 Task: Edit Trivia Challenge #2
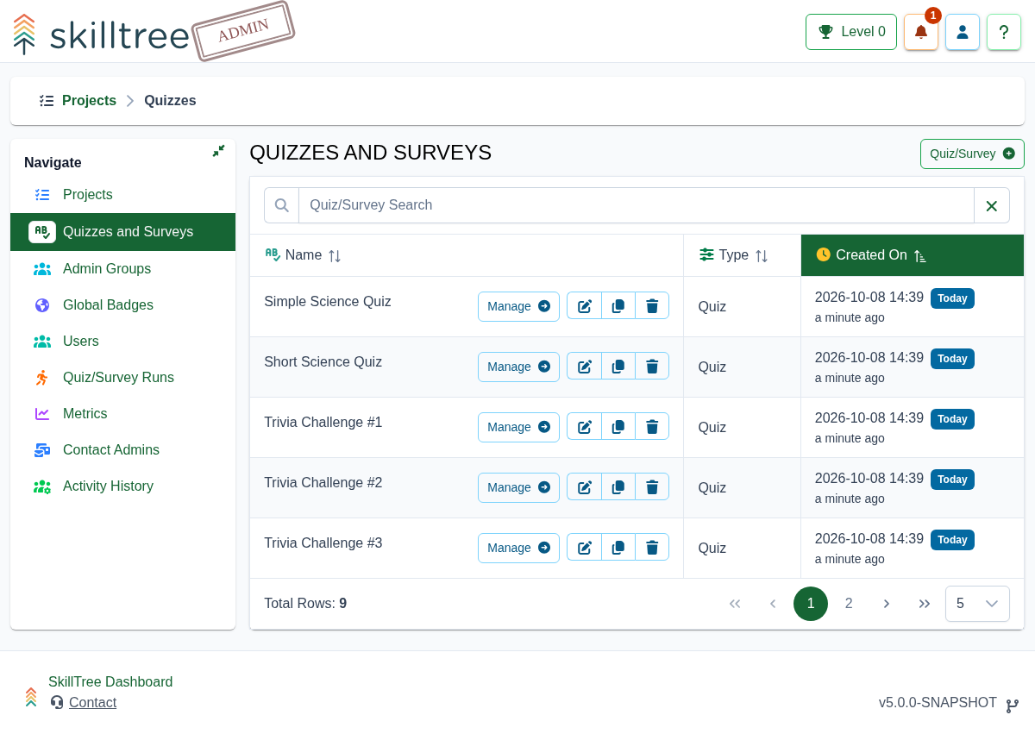click(584, 486)
